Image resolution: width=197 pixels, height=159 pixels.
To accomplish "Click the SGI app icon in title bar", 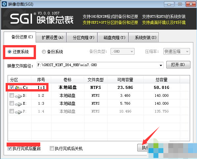I will point(4,4).
